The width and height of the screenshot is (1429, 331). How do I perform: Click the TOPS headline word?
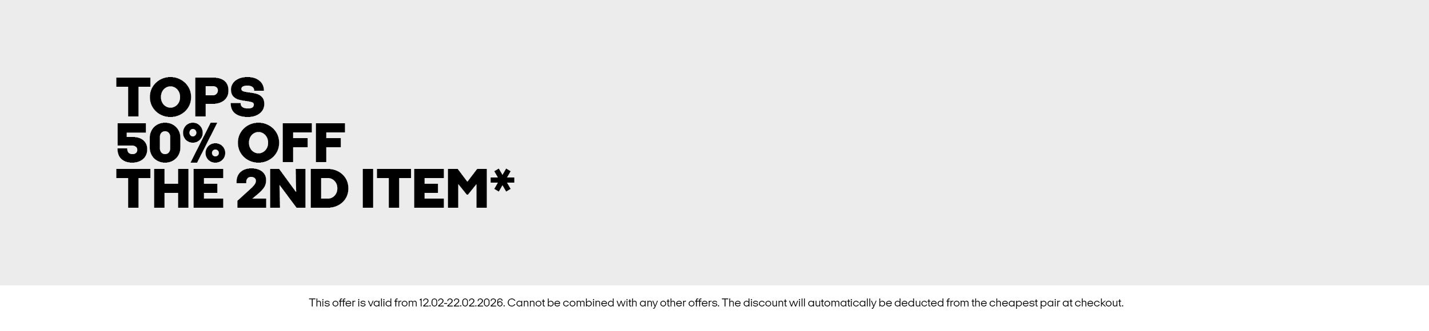point(190,98)
